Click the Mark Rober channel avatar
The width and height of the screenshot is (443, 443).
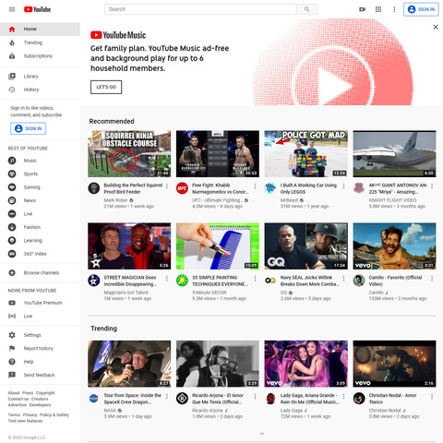click(94, 188)
